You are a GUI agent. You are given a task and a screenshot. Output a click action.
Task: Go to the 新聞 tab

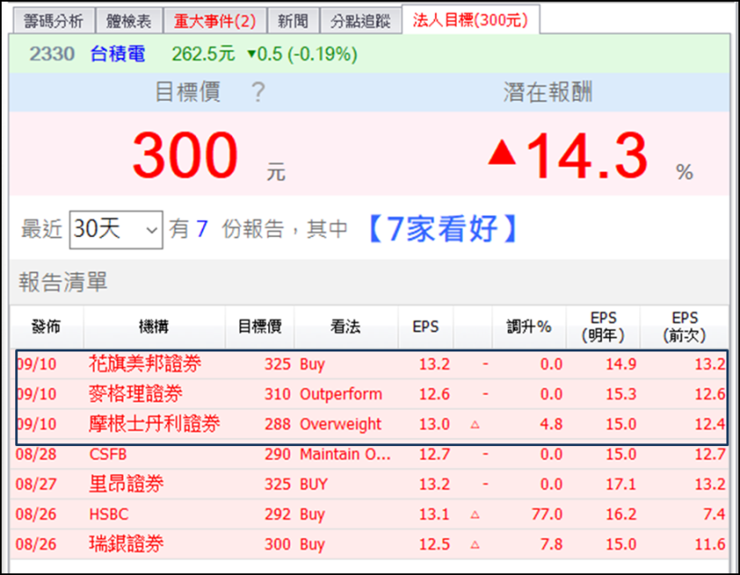[x=293, y=22]
